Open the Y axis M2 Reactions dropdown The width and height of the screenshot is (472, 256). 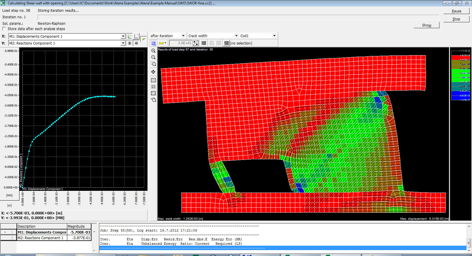pos(123,43)
